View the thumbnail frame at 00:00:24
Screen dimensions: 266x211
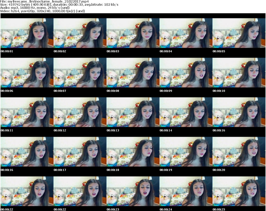(x=186, y=191)
